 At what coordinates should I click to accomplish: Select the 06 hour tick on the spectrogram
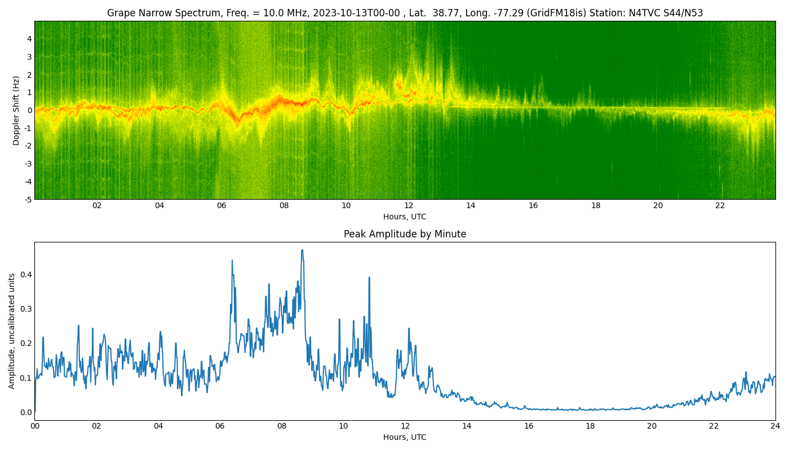tap(221, 205)
